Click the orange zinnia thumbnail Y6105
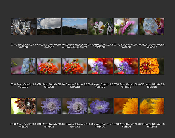 (49, 66)
